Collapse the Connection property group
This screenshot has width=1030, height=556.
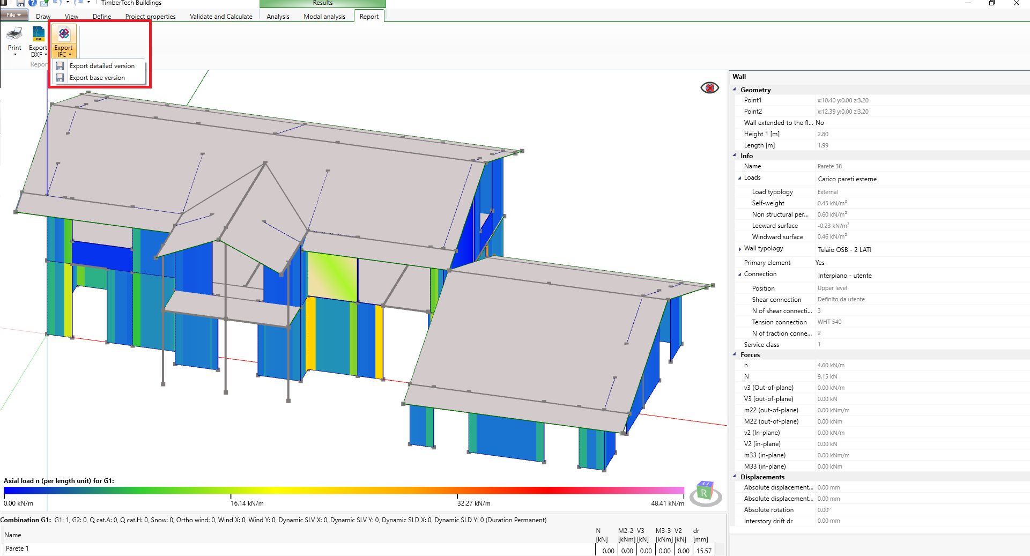pyautogui.click(x=740, y=275)
